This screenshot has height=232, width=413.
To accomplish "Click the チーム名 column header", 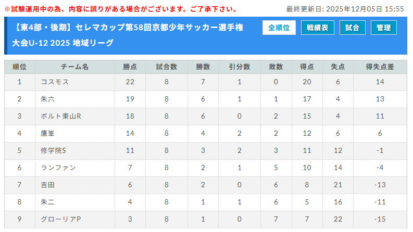I will tap(74, 67).
